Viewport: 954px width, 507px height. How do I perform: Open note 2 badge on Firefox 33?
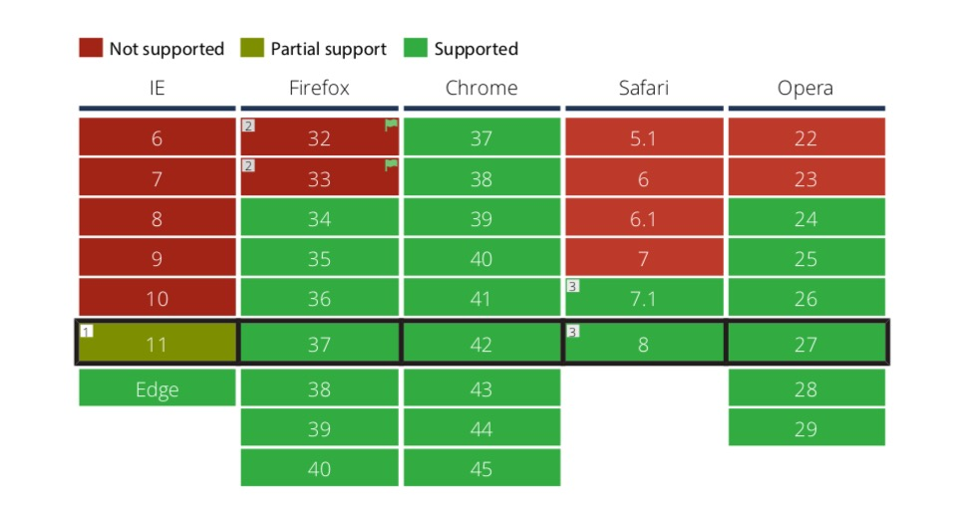point(248,165)
